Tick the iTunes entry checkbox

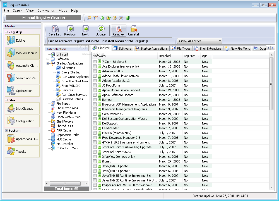click(x=95, y=161)
